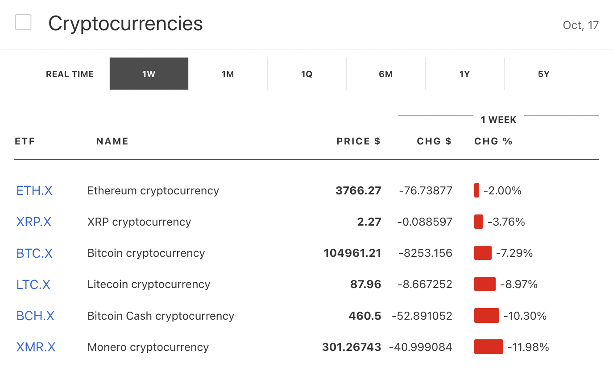The width and height of the screenshot is (613, 379).
Task: Sort by the PRICE $ column header
Action: pyautogui.click(x=358, y=141)
